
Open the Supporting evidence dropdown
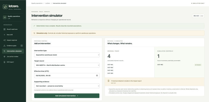click(67, 86)
